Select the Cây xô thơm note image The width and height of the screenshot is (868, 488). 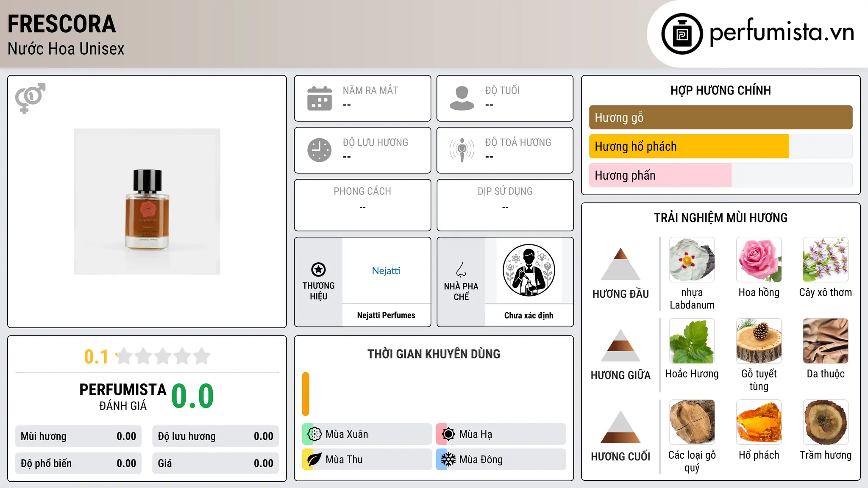tap(826, 260)
